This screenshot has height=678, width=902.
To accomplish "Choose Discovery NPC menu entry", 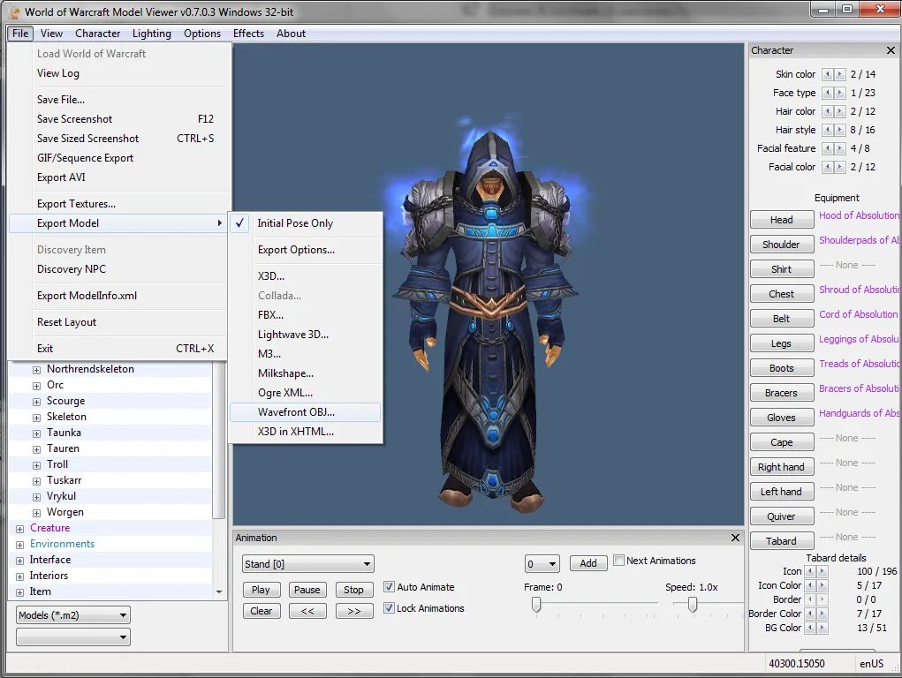I will [x=118, y=269].
